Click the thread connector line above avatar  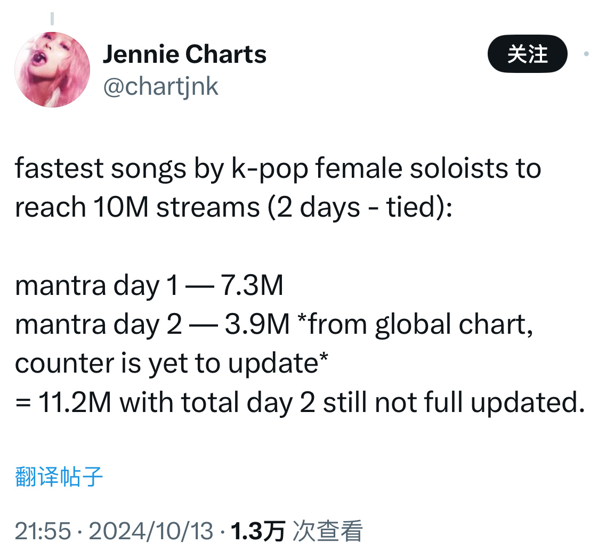click(x=52, y=19)
